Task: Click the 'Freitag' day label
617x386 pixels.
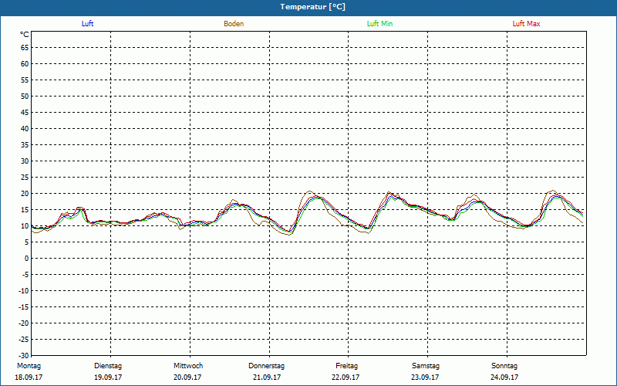Action: (346, 366)
